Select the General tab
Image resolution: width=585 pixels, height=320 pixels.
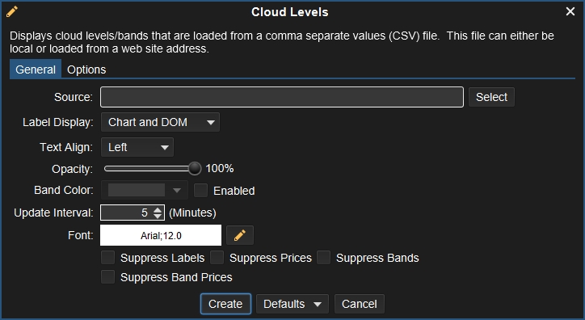(x=36, y=69)
